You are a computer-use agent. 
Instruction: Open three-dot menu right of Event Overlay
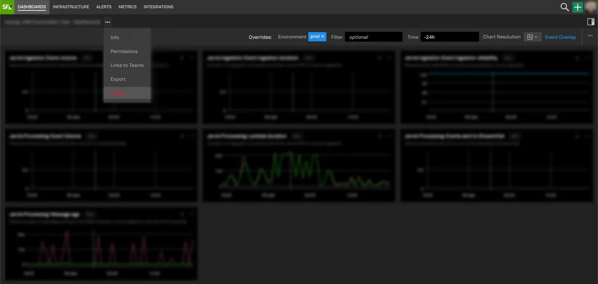(590, 37)
